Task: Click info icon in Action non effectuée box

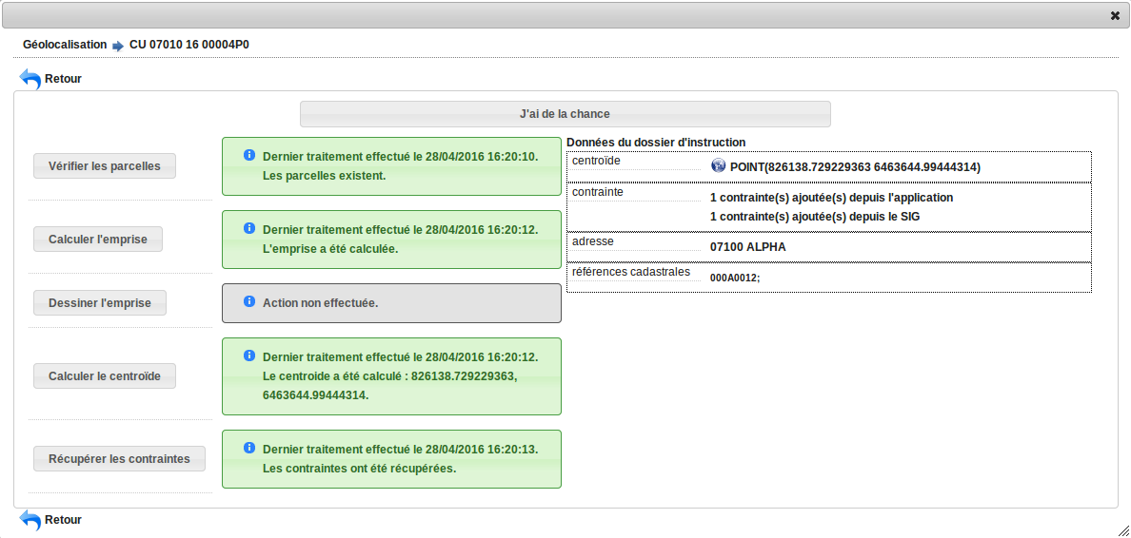Action: 249,301
